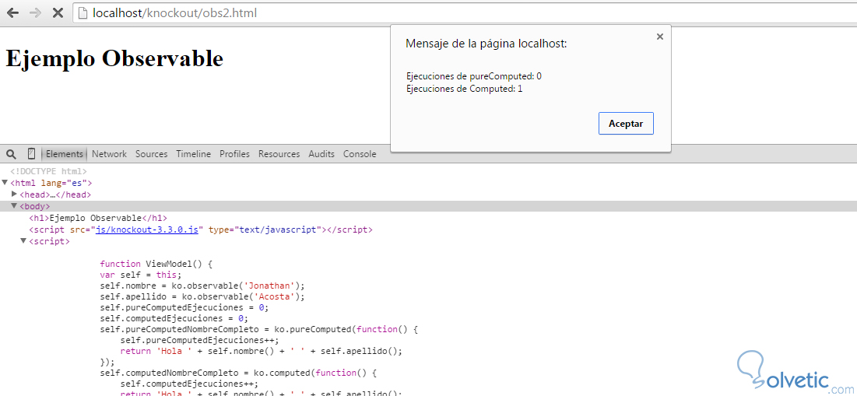
Task: Switch to the Profiles tab
Action: (x=234, y=154)
